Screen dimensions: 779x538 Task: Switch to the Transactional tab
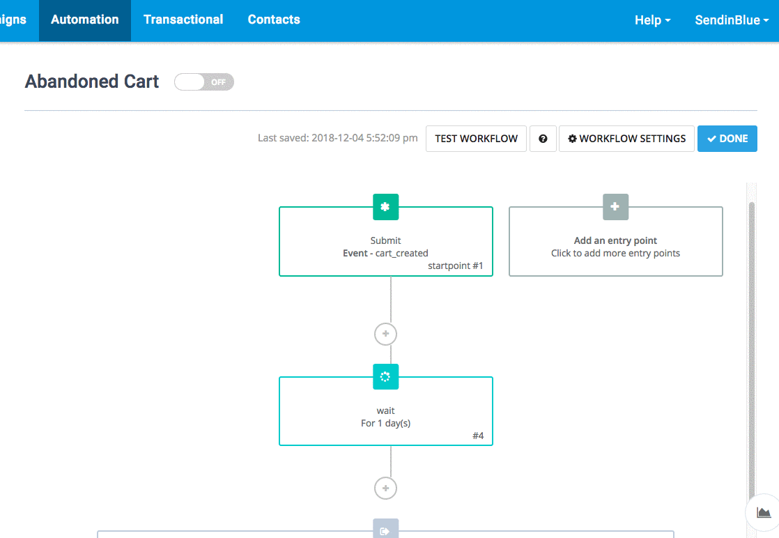click(183, 20)
